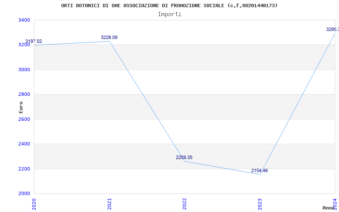Click the line's 2021 peak data point
339x212 pixels.
tap(109, 41)
